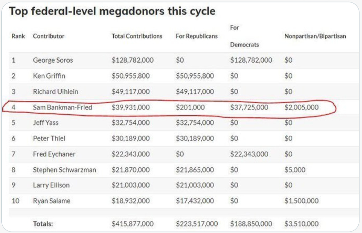Click the Sam Bankman-Fried name

(x=62, y=108)
